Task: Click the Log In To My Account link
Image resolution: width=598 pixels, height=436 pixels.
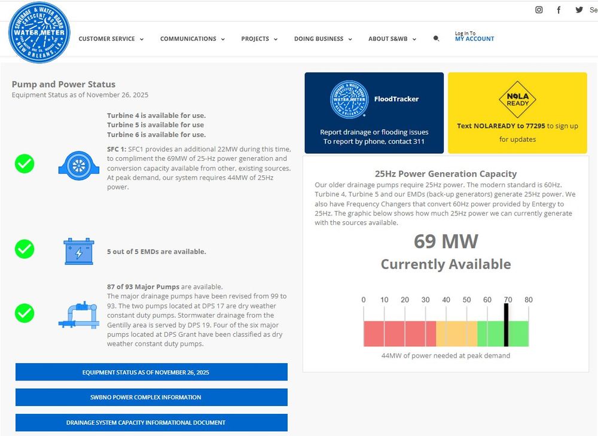Action: (x=473, y=39)
